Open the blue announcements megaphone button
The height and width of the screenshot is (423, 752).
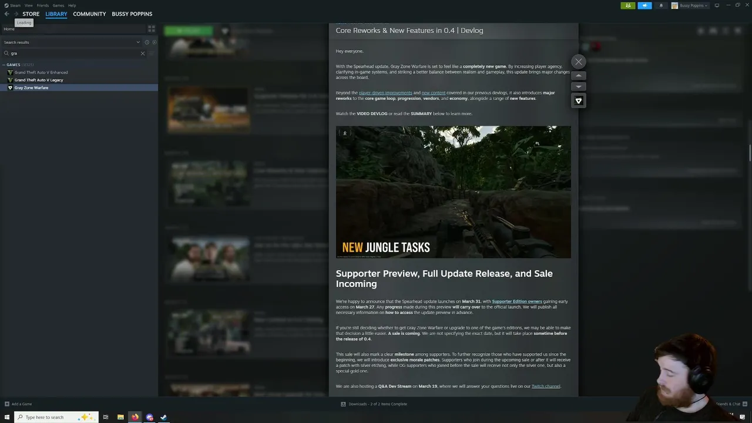click(x=644, y=5)
